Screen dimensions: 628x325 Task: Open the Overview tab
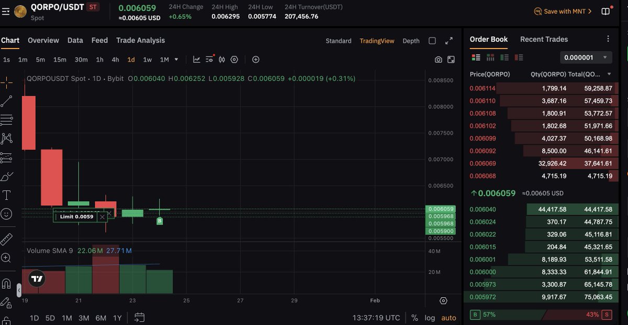point(43,40)
